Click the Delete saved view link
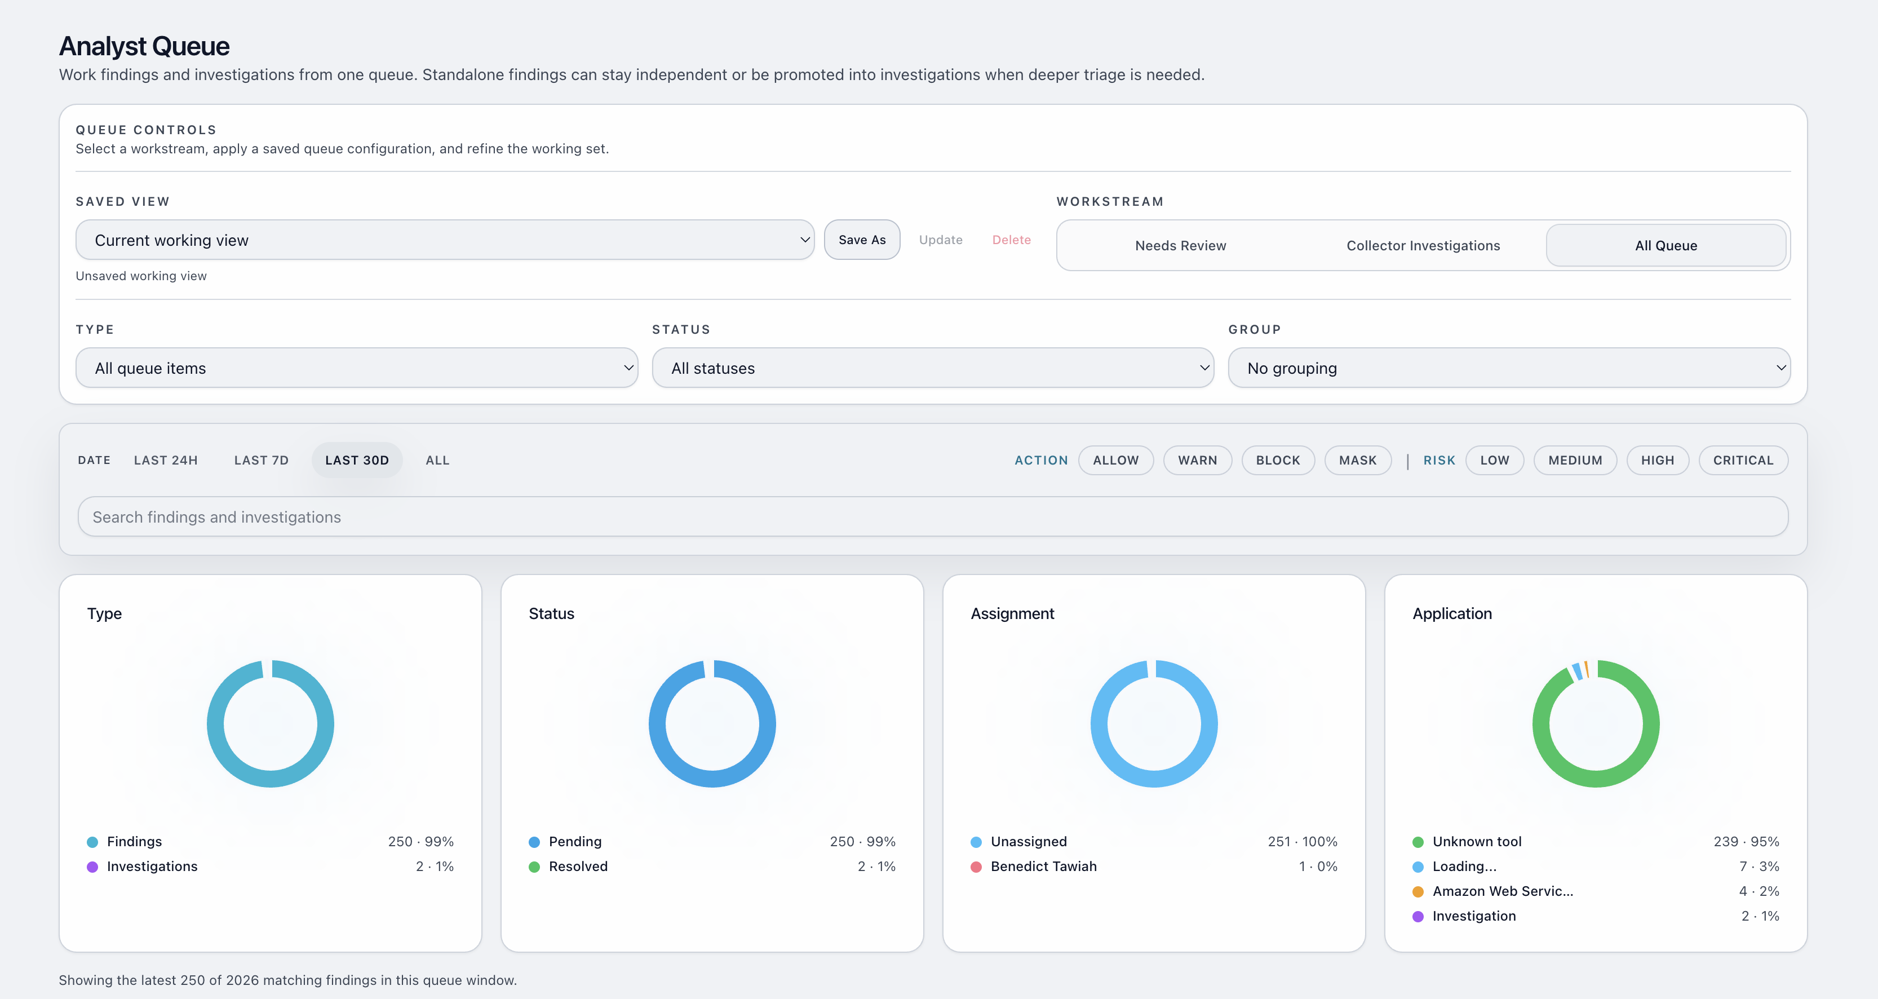1878x999 pixels. pyautogui.click(x=1011, y=240)
